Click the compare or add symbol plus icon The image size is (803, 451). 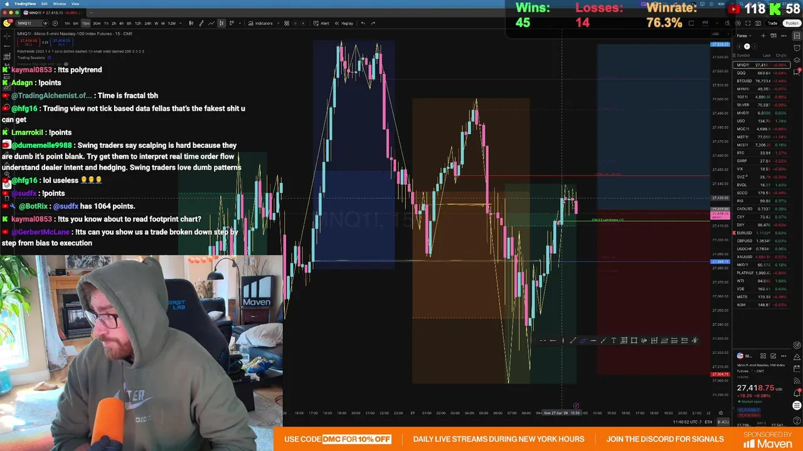point(55,23)
